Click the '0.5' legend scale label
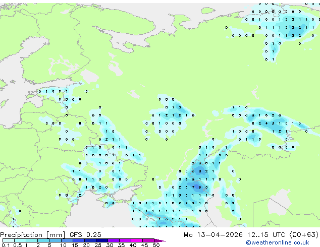320x247 pixels. point(18,245)
